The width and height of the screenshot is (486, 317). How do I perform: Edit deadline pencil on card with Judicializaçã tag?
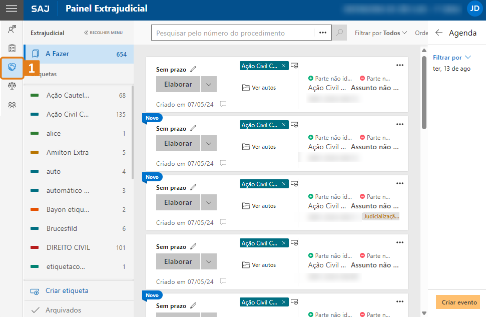point(193,187)
